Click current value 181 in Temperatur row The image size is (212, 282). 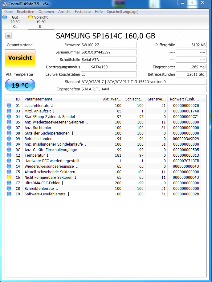pos(118,155)
